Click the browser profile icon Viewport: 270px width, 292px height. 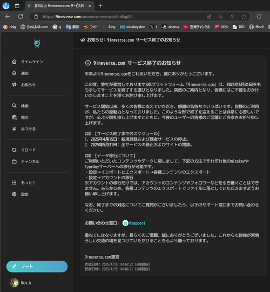[x=6, y=6]
